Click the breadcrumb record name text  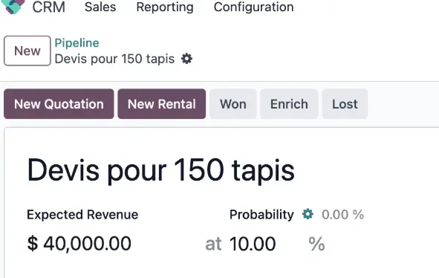coord(114,59)
